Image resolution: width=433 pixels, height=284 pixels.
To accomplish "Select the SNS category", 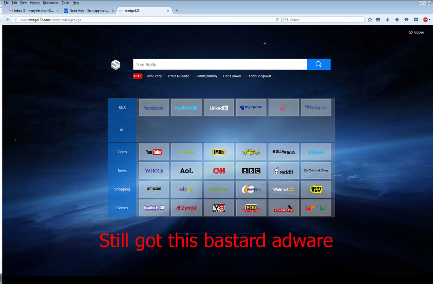I will (122, 108).
